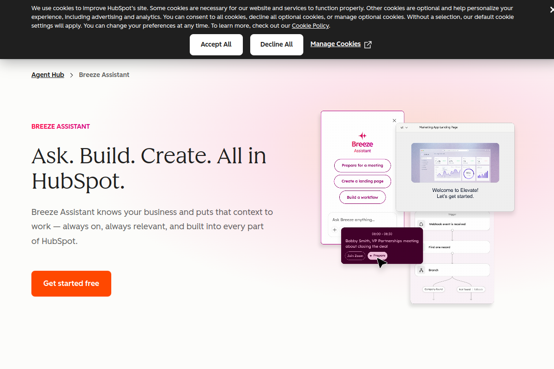The width and height of the screenshot is (554, 369).
Task: Click the Ask. Build. Create. headline
Action: pos(149,168)
